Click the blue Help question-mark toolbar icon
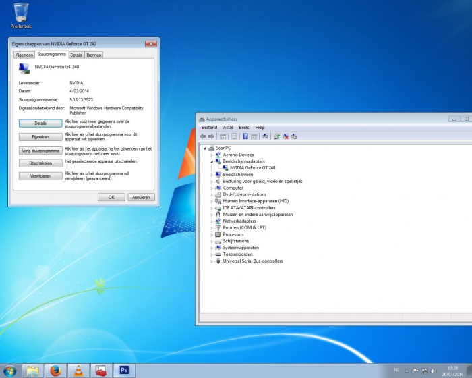Screen dimensions: 472x378 (x=245, y=136)
